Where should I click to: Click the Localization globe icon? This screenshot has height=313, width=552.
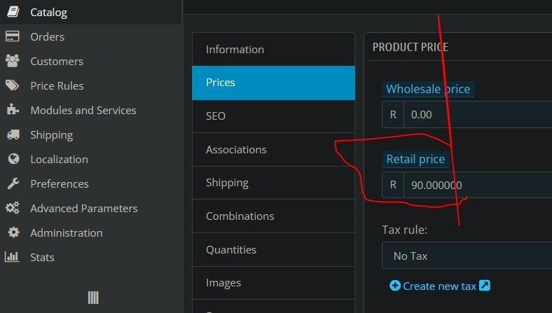coord(14,159)
